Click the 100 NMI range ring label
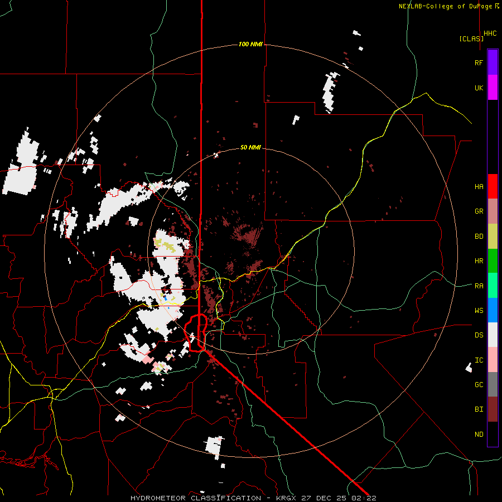502x502 pixels. [x=250, y=44]
